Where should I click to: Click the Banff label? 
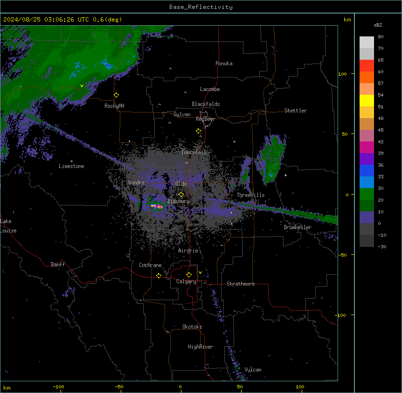(x=58, y=265)
